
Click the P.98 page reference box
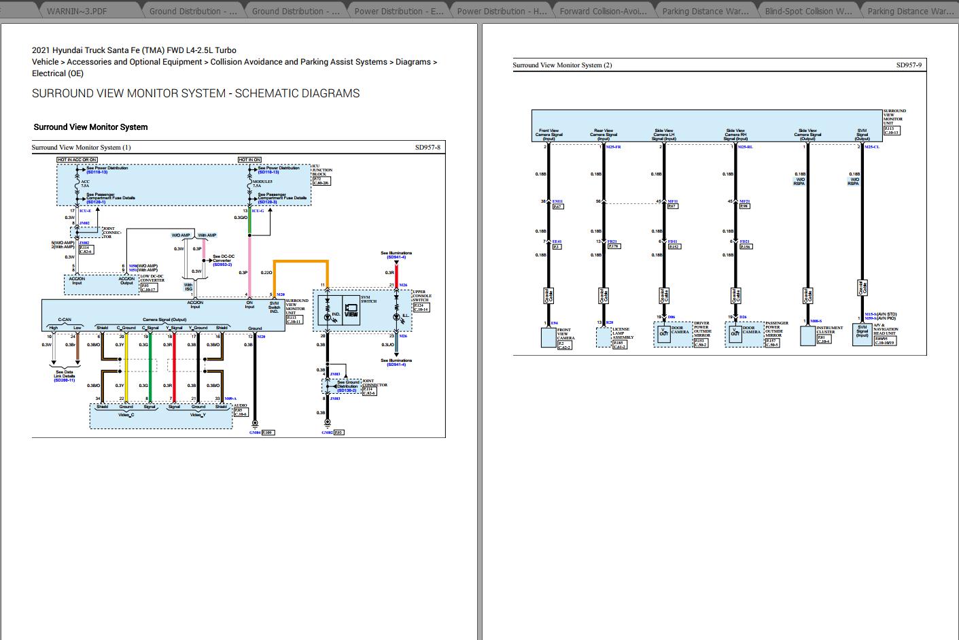[744, 206]
